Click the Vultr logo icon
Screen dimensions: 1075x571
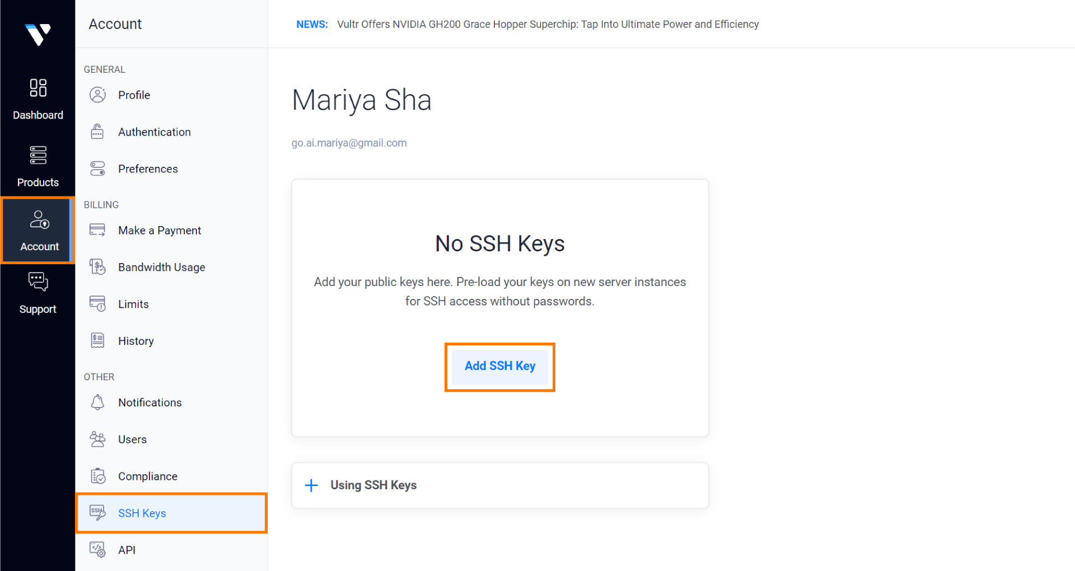point(38,34)
